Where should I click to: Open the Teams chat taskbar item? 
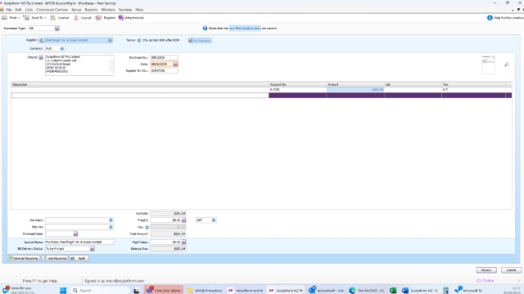click(x=164, y=291)
